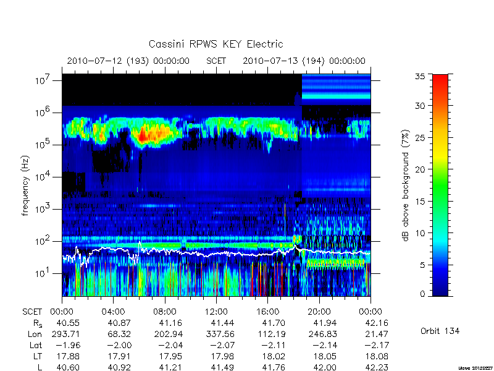494x371 pixels.
Task: Select LT value 18.05
Action: 325,356
